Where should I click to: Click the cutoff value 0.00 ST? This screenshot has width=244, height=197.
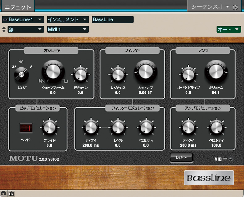(x=145, y=92)
